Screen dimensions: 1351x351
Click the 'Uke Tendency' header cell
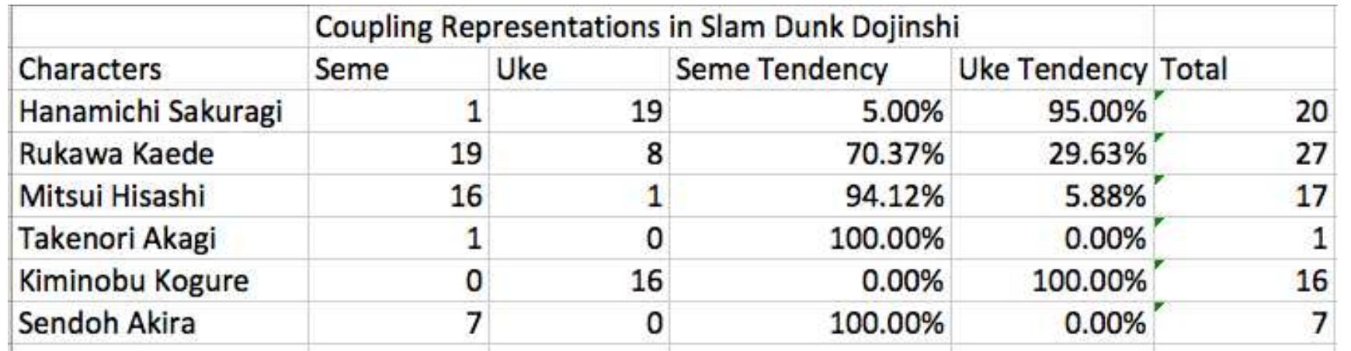[1052, 70]
